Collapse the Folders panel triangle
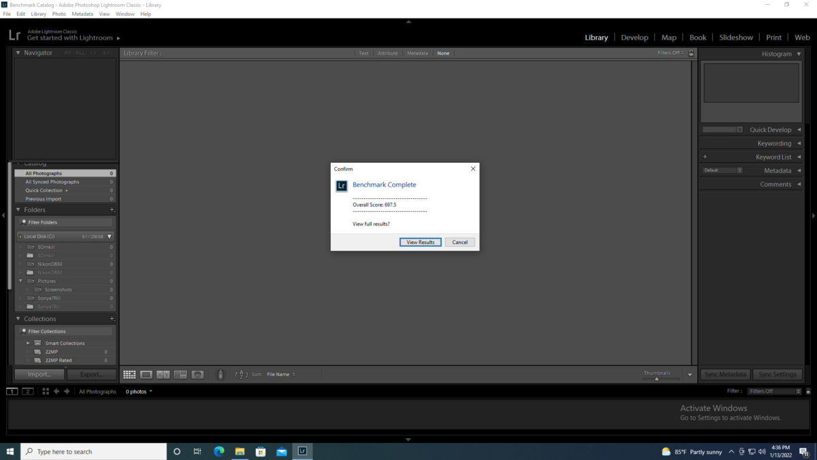The image size is (817, 460). click(18, 210)
